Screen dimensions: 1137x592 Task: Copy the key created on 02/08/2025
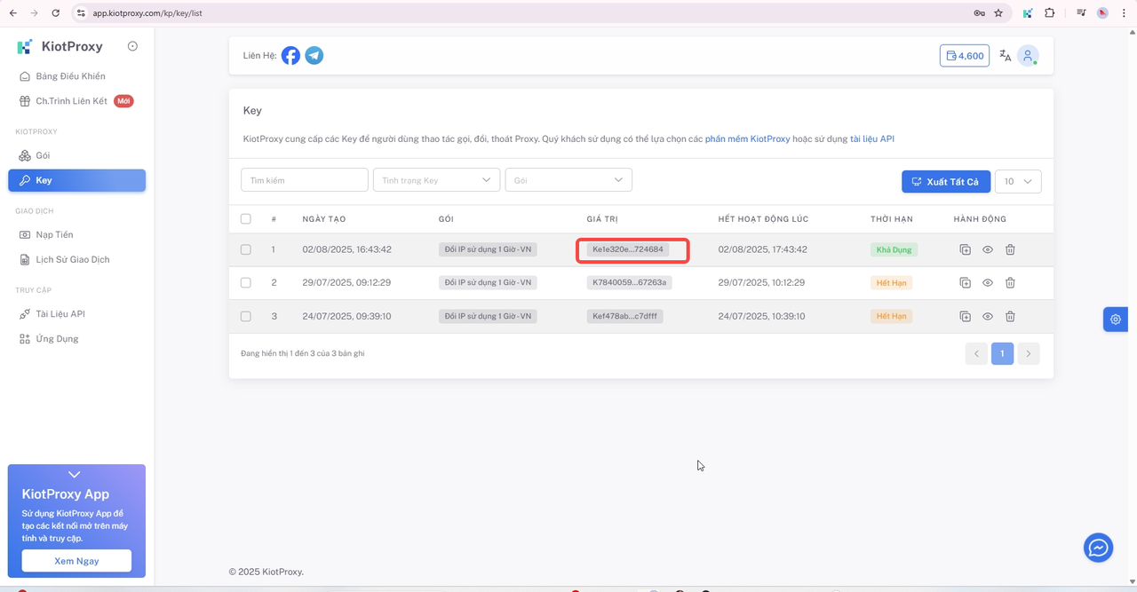tap(965, 249)
